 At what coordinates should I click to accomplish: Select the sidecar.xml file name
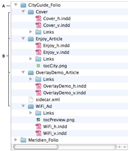tap(48, 99)
